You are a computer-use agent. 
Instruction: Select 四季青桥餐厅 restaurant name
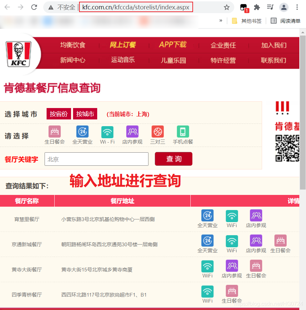pyautogui.click(x=27, y=295)
